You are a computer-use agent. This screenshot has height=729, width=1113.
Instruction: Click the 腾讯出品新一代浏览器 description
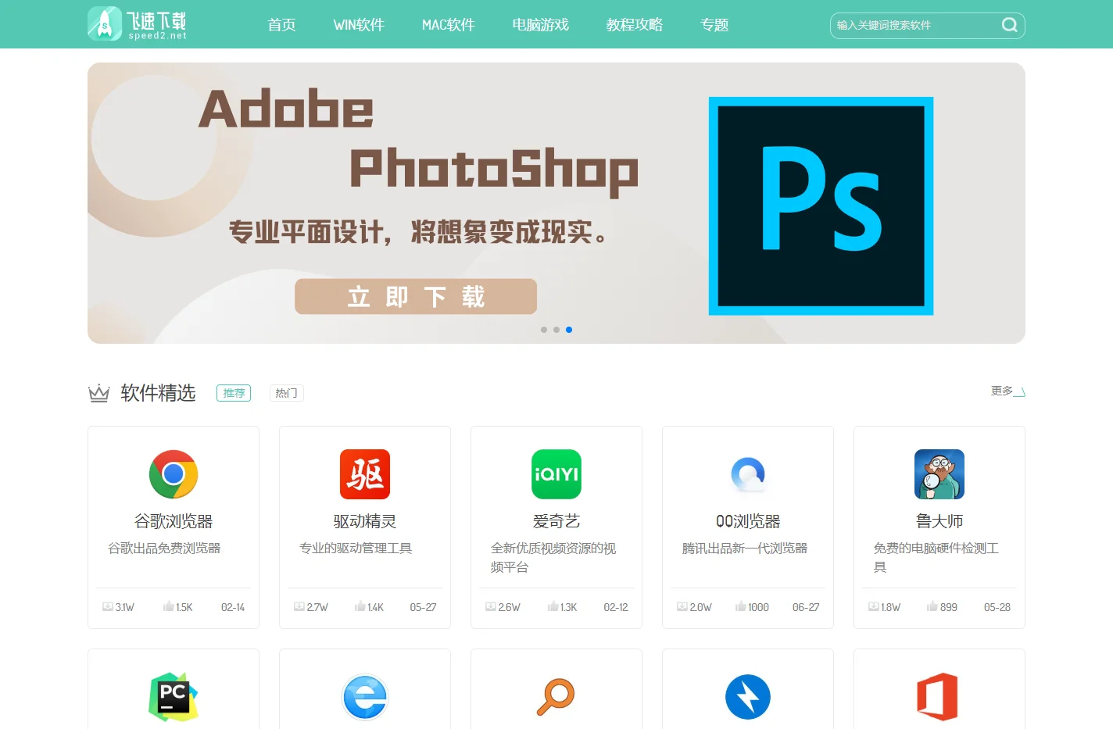click(x=745, y=549)
